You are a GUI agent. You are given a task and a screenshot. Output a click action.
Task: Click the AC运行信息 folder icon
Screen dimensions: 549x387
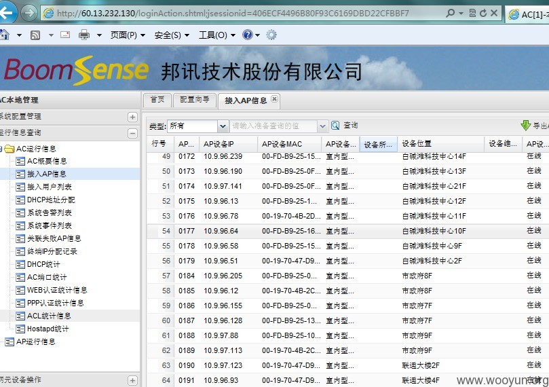pos(10,149)
